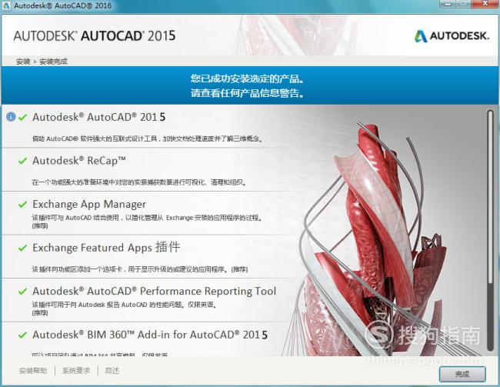Open the 安装帮助 link
This screenshot has height=387, width=500.
(33, 370)
